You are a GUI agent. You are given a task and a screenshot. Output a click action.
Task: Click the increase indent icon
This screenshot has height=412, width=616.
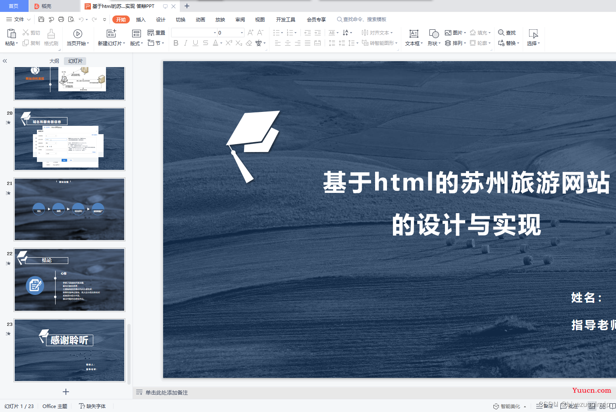[318, 33]
